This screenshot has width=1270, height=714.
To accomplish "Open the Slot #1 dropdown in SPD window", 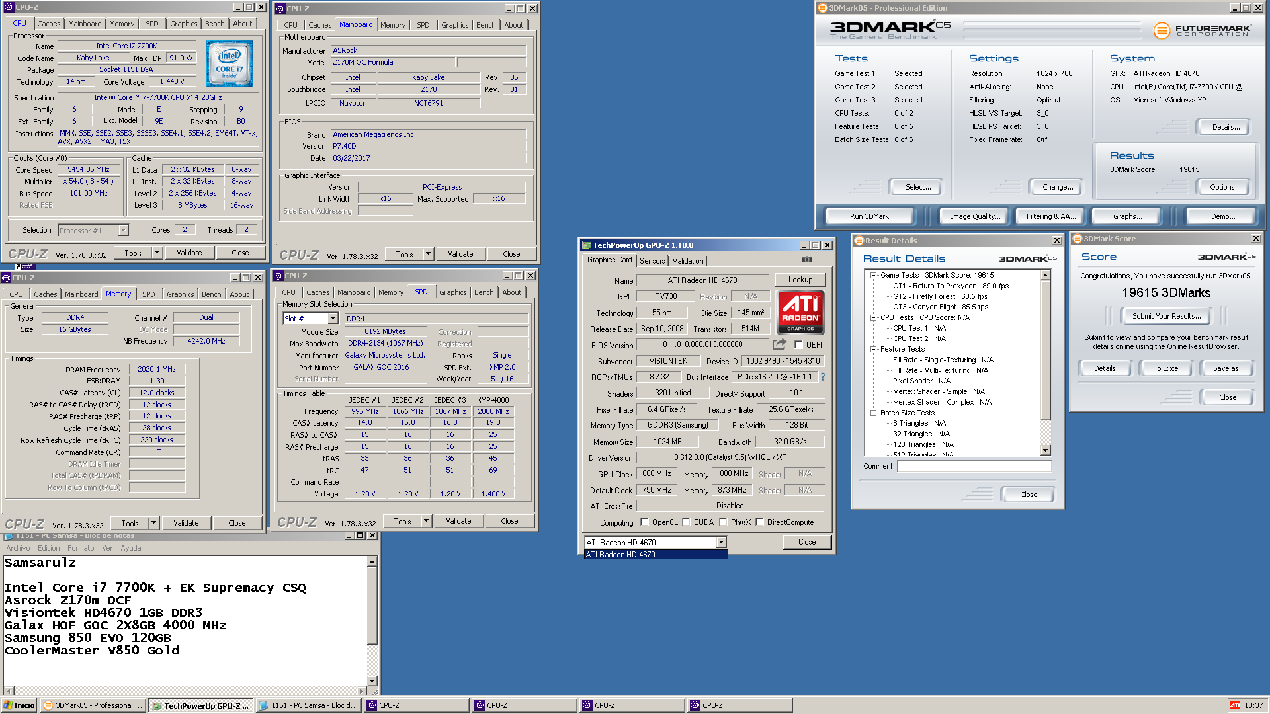I will pyautogui.click(x=333, y=319).
